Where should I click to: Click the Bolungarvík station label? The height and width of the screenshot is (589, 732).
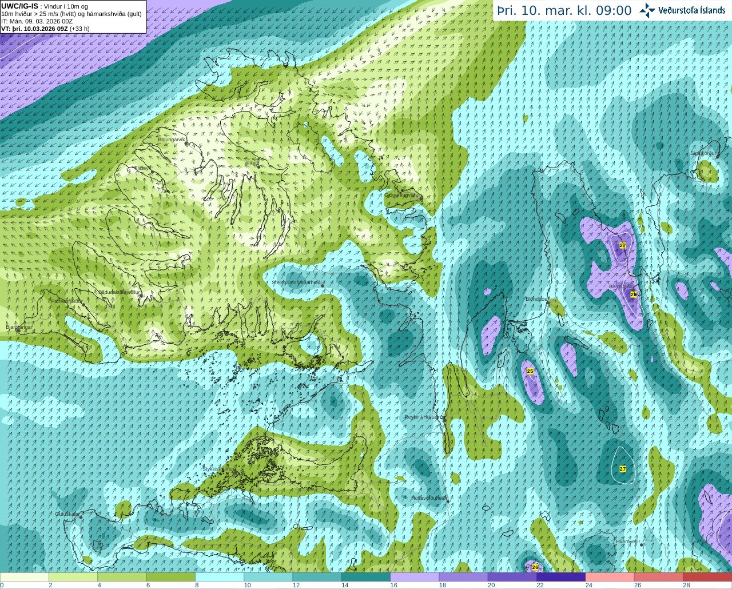pyautogui.click(x=172, y=140)
